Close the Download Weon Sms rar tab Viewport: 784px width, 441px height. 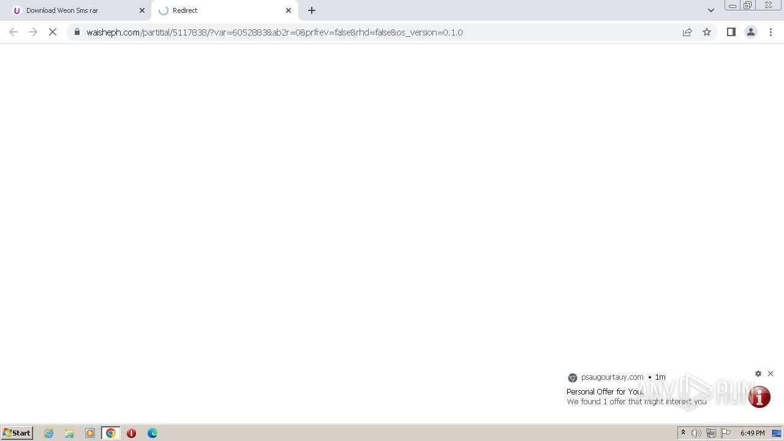pyautogui.click(x=142, y=10)
